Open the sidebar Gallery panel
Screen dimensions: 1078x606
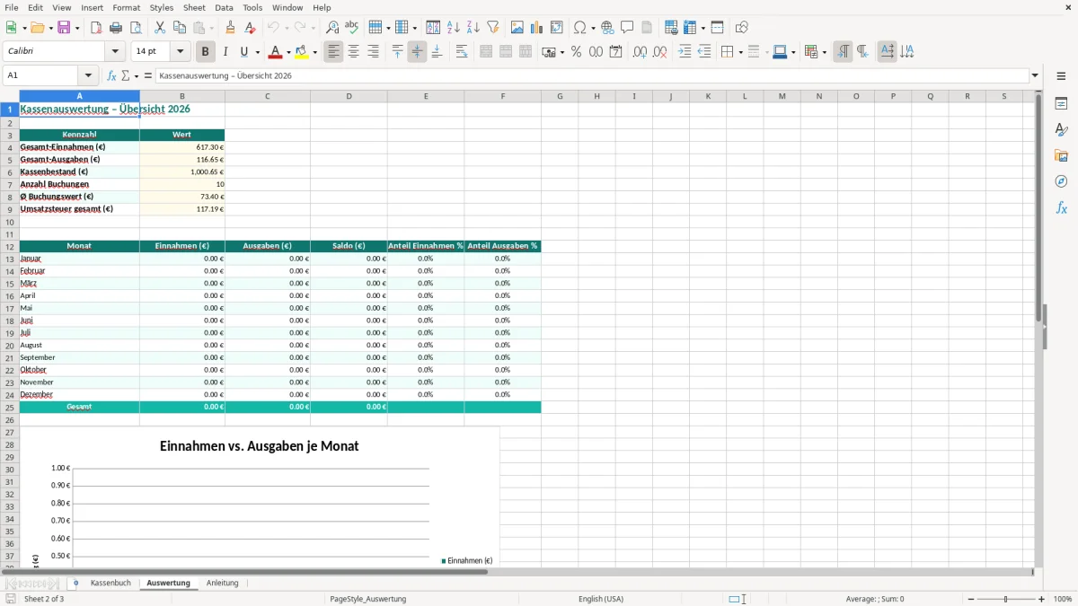pos(1061,156)
